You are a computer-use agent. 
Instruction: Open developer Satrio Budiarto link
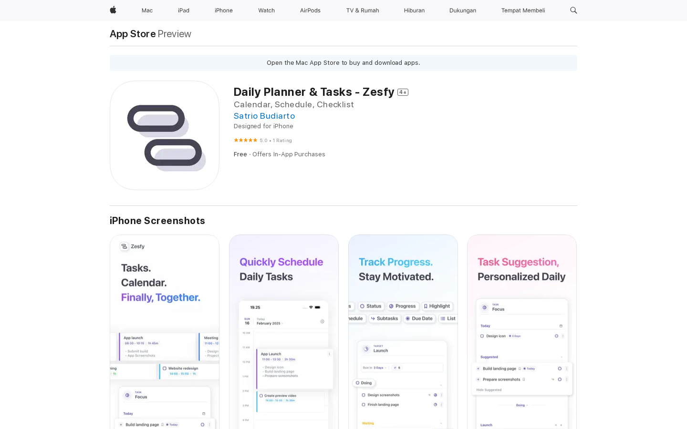[264, 116]
